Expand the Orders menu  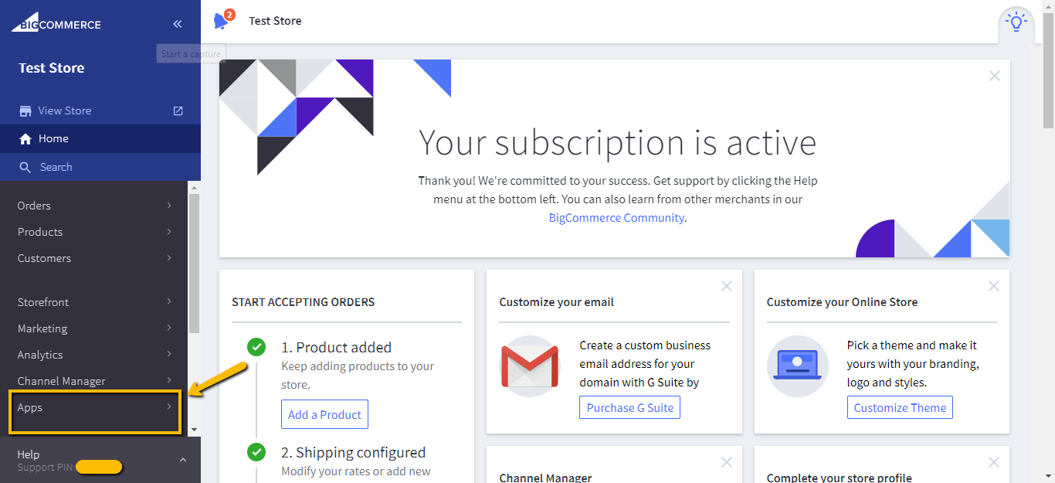[35, 206]
